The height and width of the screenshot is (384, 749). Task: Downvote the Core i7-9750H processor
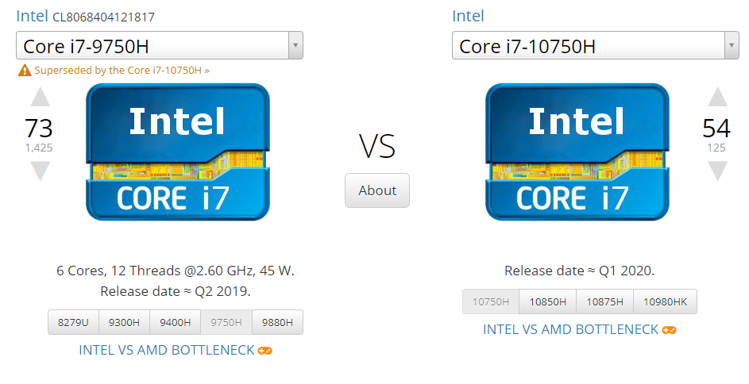pos(41,171)
